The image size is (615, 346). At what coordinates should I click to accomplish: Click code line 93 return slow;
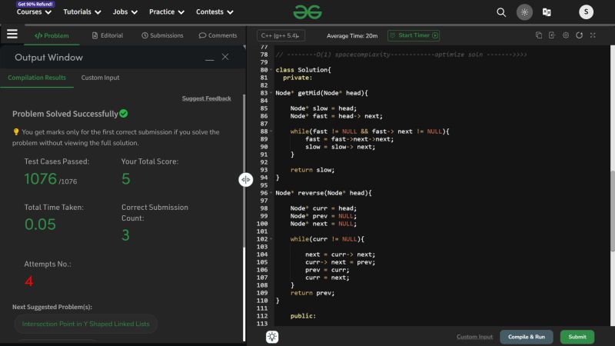tap(312, 170)
